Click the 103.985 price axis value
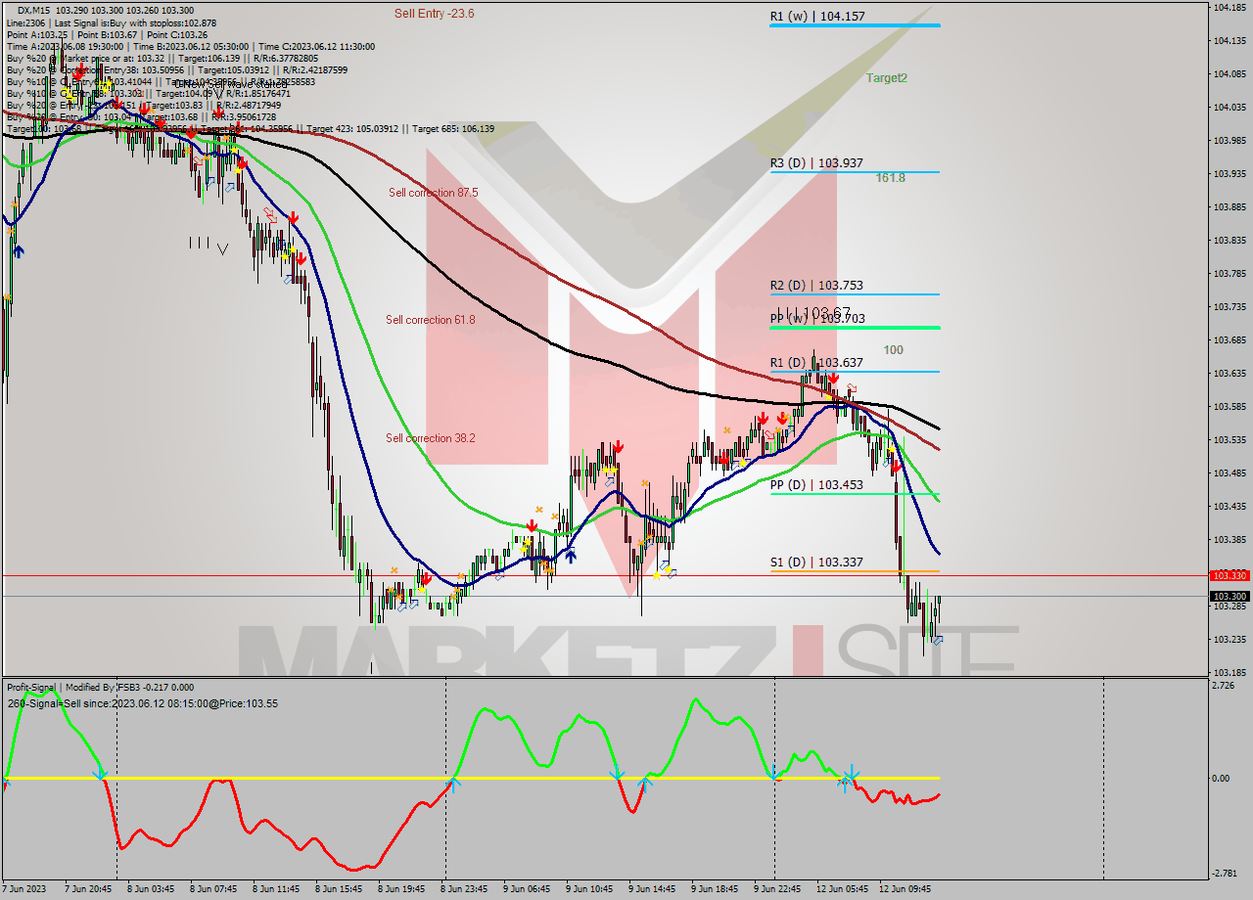This screenshot has height=900, width=1253. [x=1229, y=141]
